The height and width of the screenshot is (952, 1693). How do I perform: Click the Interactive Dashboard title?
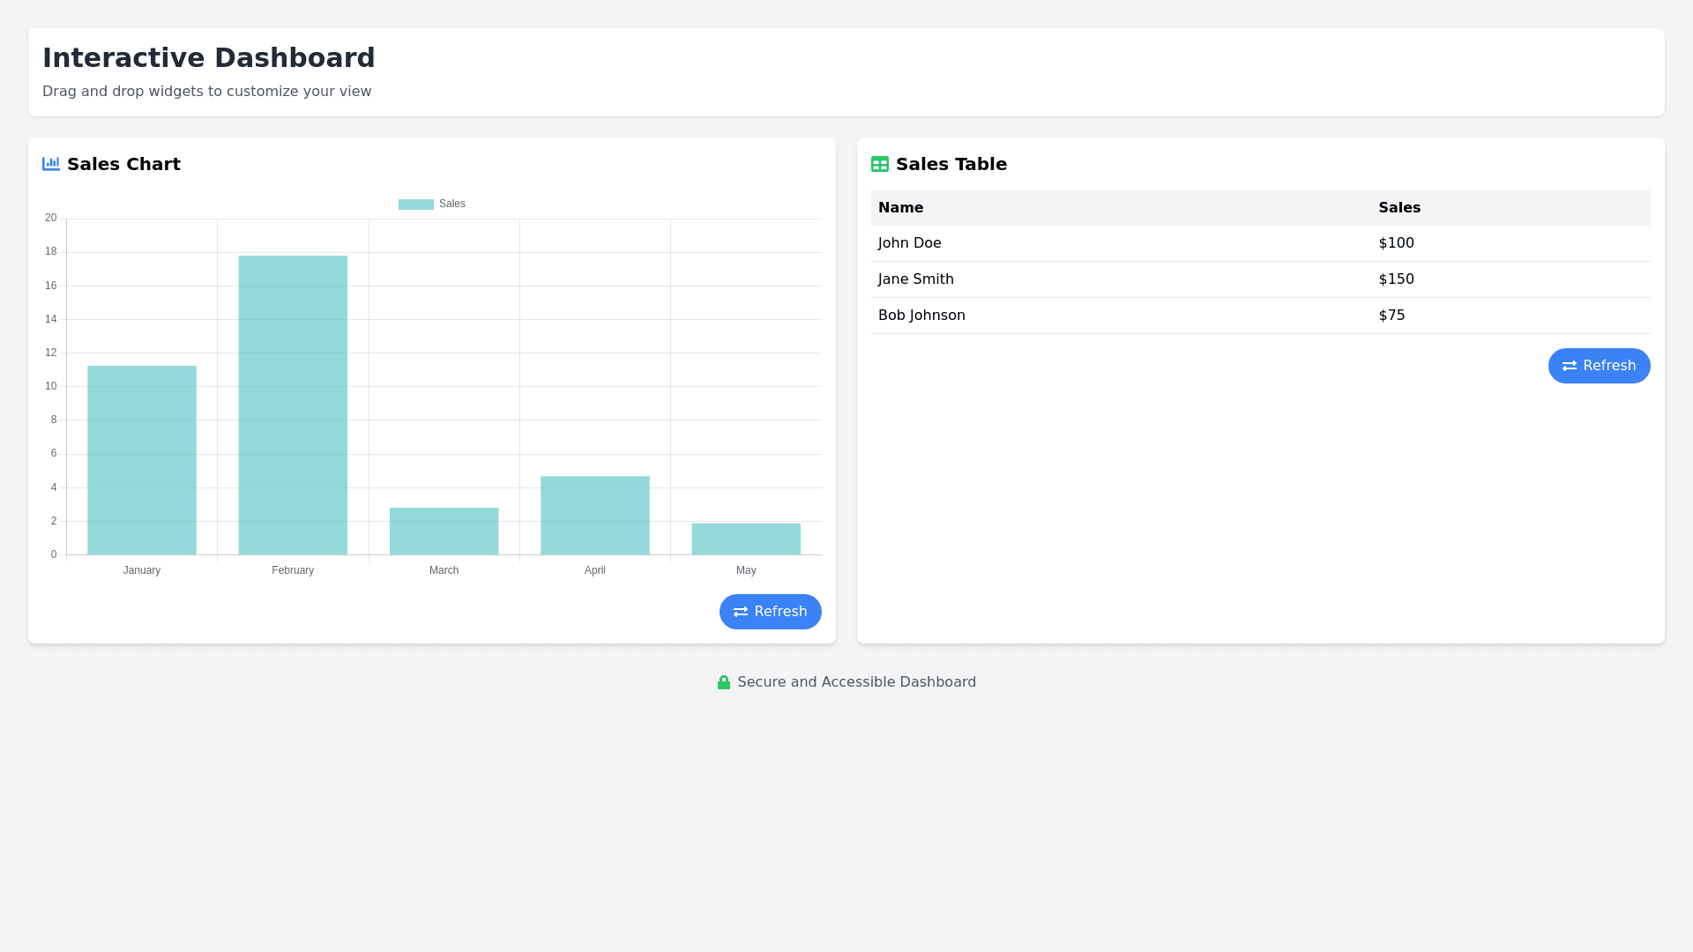[x=209, y=57]
